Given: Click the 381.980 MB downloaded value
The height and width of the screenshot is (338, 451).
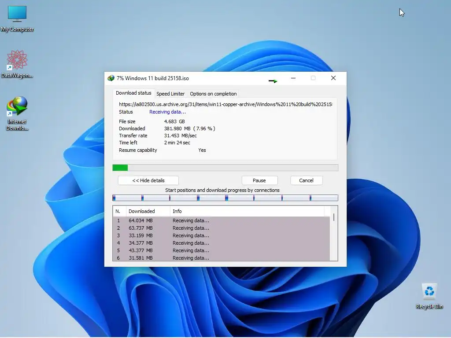Looking at the screenshot, I should [189, 129].
